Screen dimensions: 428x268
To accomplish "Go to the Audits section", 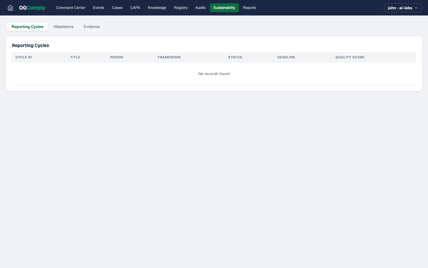I will pos(200,8).
